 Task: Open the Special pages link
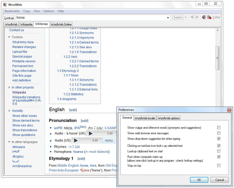click(22, 57)
